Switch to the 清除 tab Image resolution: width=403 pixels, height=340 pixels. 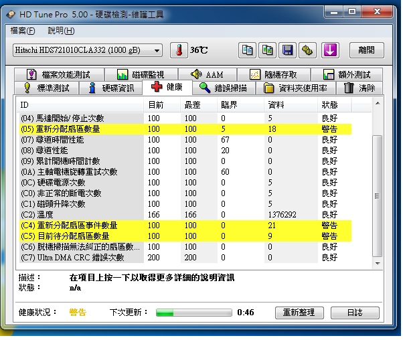[359, 88]
